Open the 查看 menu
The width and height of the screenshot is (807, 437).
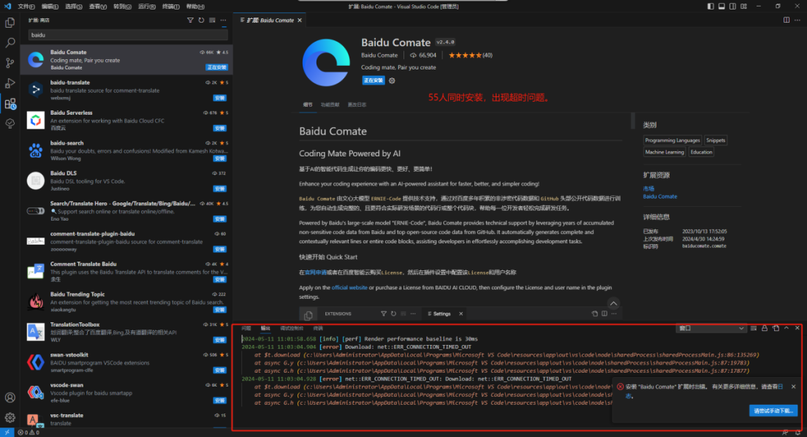coord(98,6)
